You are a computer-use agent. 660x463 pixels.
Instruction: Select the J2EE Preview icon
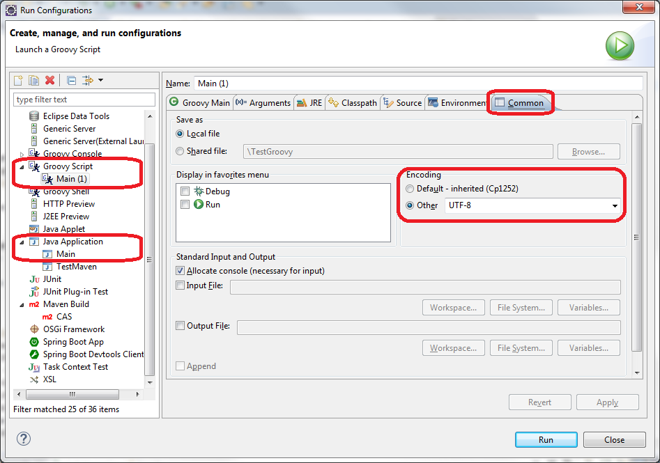click(x=34, y=217)
